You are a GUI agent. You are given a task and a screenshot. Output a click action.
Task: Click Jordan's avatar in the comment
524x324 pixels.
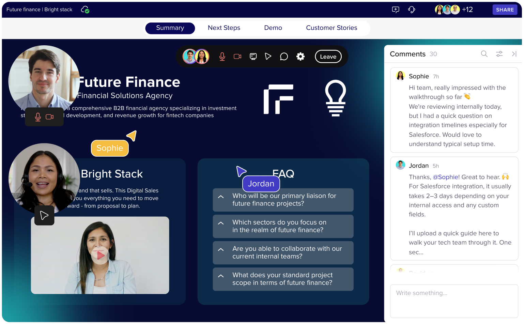coord(400,165)
